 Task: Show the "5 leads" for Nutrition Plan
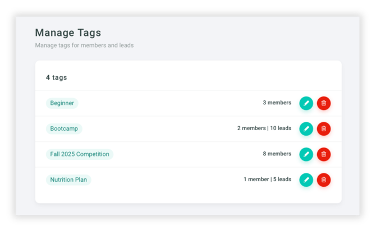pos(282,179)
